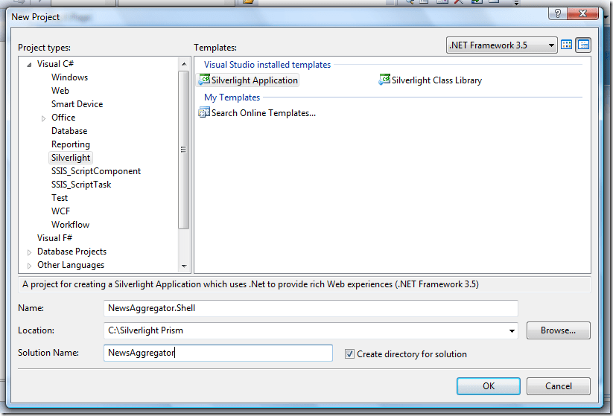This screenshot has width=613, height=416.
Task: Select the WCF project type
Action: coord(60,211)
